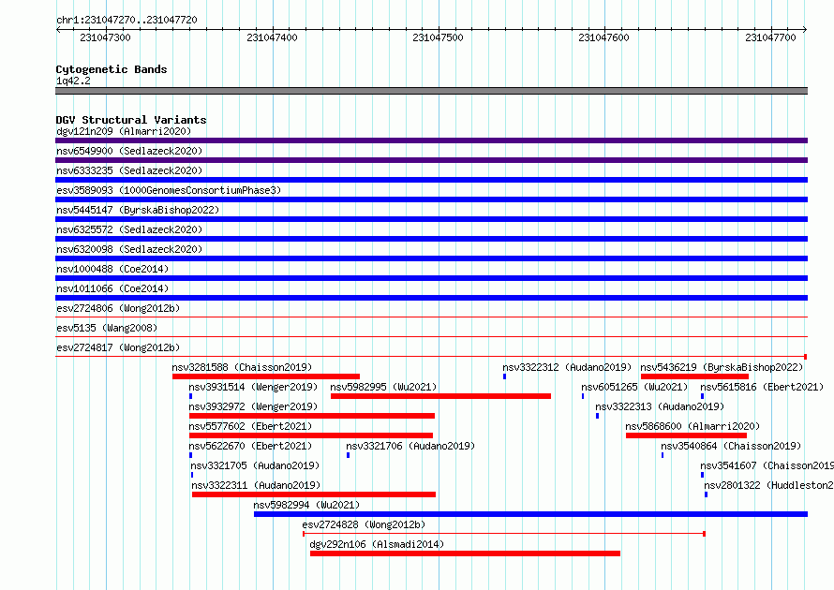Open the nsv5445147 (ByrskaBishop2022) entry
This screenshot has width=834, height=590.
tap(138, 210)
